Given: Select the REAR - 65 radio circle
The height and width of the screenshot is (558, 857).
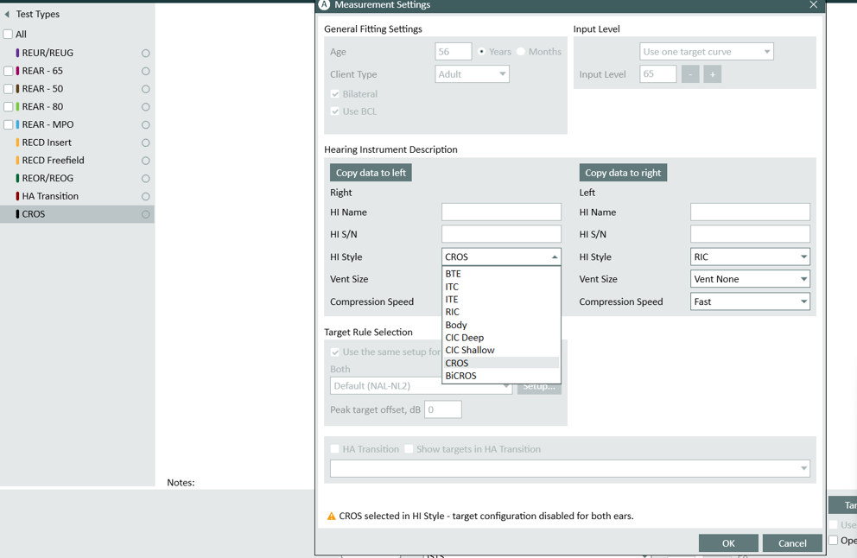Looking at the screenshot, I should [x=145, y=71].
